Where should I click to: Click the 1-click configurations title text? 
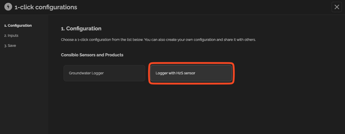46,7
